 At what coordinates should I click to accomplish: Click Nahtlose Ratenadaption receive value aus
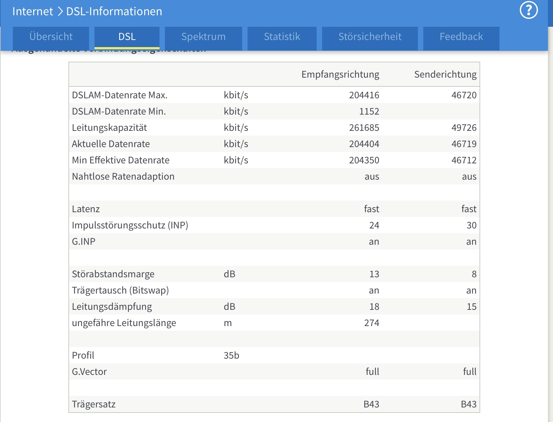coord(372,177)
